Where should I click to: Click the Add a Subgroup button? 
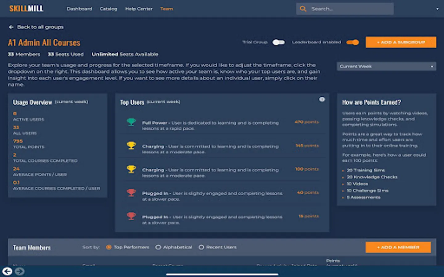tap(401, 42)
